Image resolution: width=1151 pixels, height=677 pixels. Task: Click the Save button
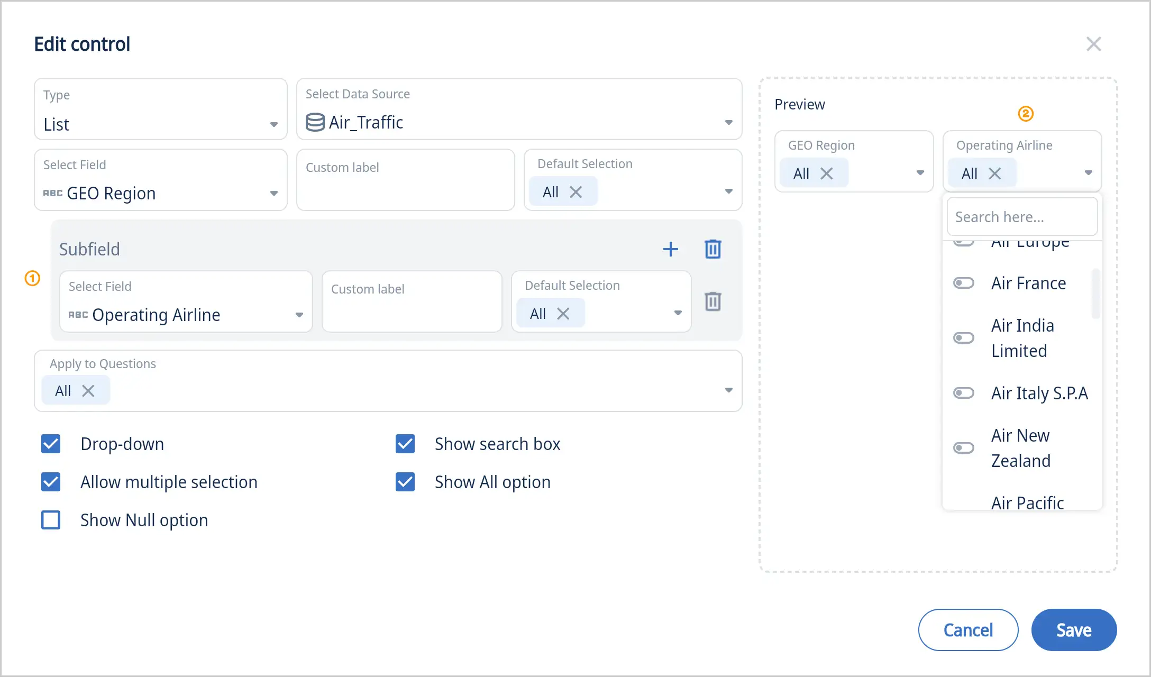pos(1073,629)
